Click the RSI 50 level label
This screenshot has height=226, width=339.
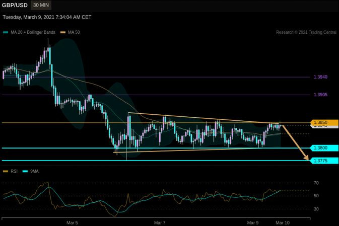[316, 196]
